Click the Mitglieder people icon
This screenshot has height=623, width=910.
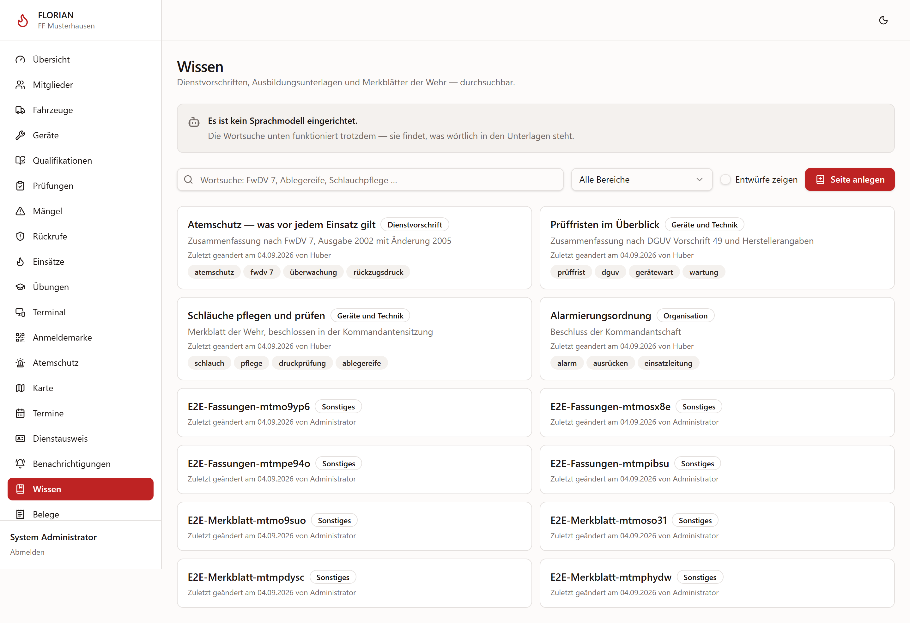tap(20, 85)
